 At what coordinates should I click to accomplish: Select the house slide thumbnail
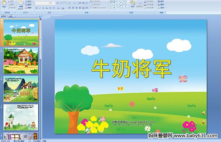pyautogui.click(x=21, y=61)
